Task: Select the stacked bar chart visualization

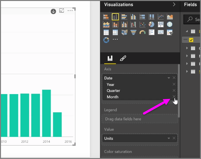Action: point(106,17)
